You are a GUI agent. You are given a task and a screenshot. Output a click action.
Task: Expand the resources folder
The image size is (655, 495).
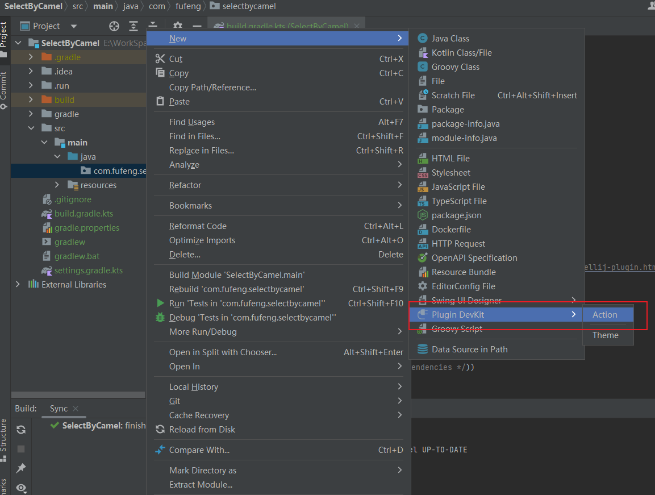coord(57,185)
